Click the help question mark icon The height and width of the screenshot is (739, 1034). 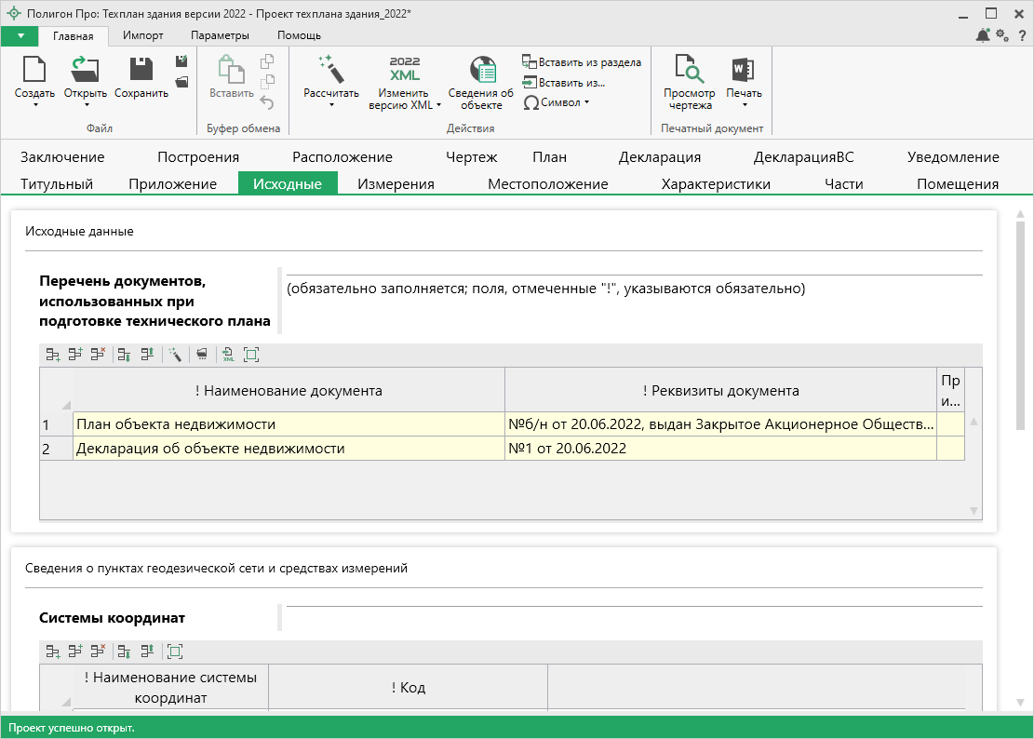[1020, 35]
